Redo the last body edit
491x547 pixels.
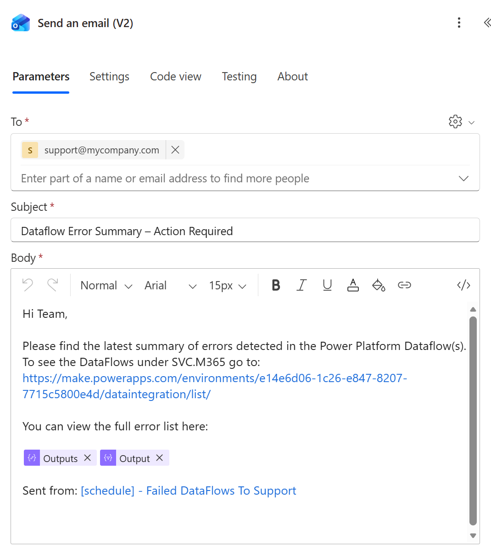click(x=53, y=285)
